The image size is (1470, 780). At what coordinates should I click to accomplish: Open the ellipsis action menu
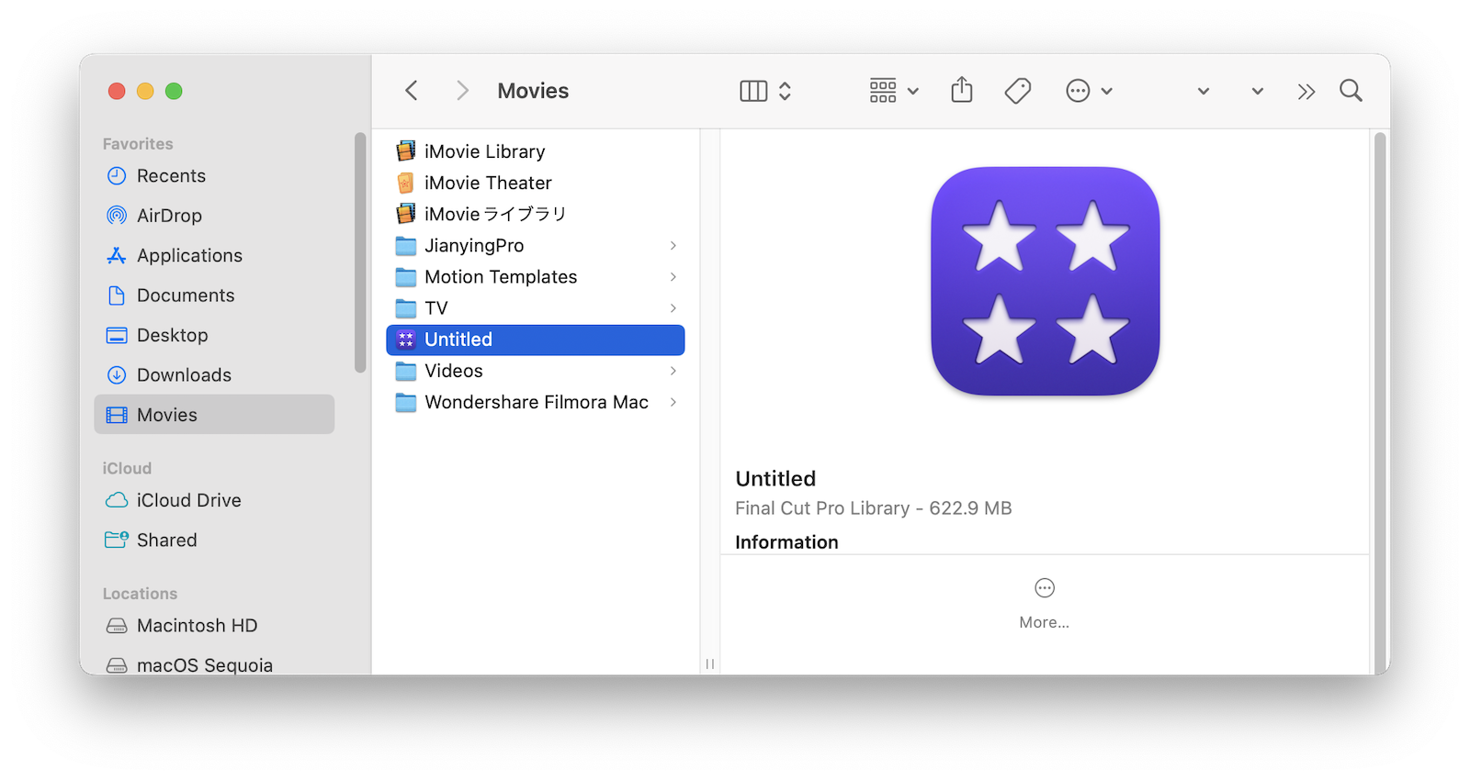click(x=1089, y=91)
